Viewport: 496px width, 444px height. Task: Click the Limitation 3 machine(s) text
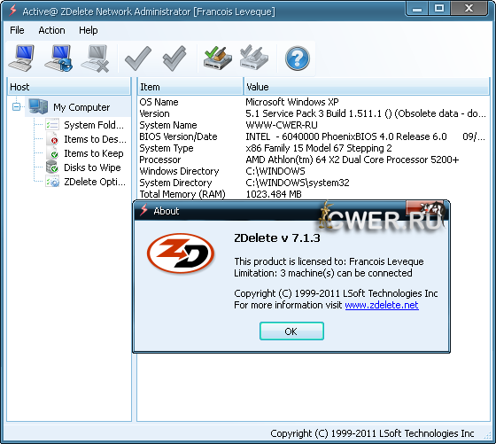[x=323, y=273]
